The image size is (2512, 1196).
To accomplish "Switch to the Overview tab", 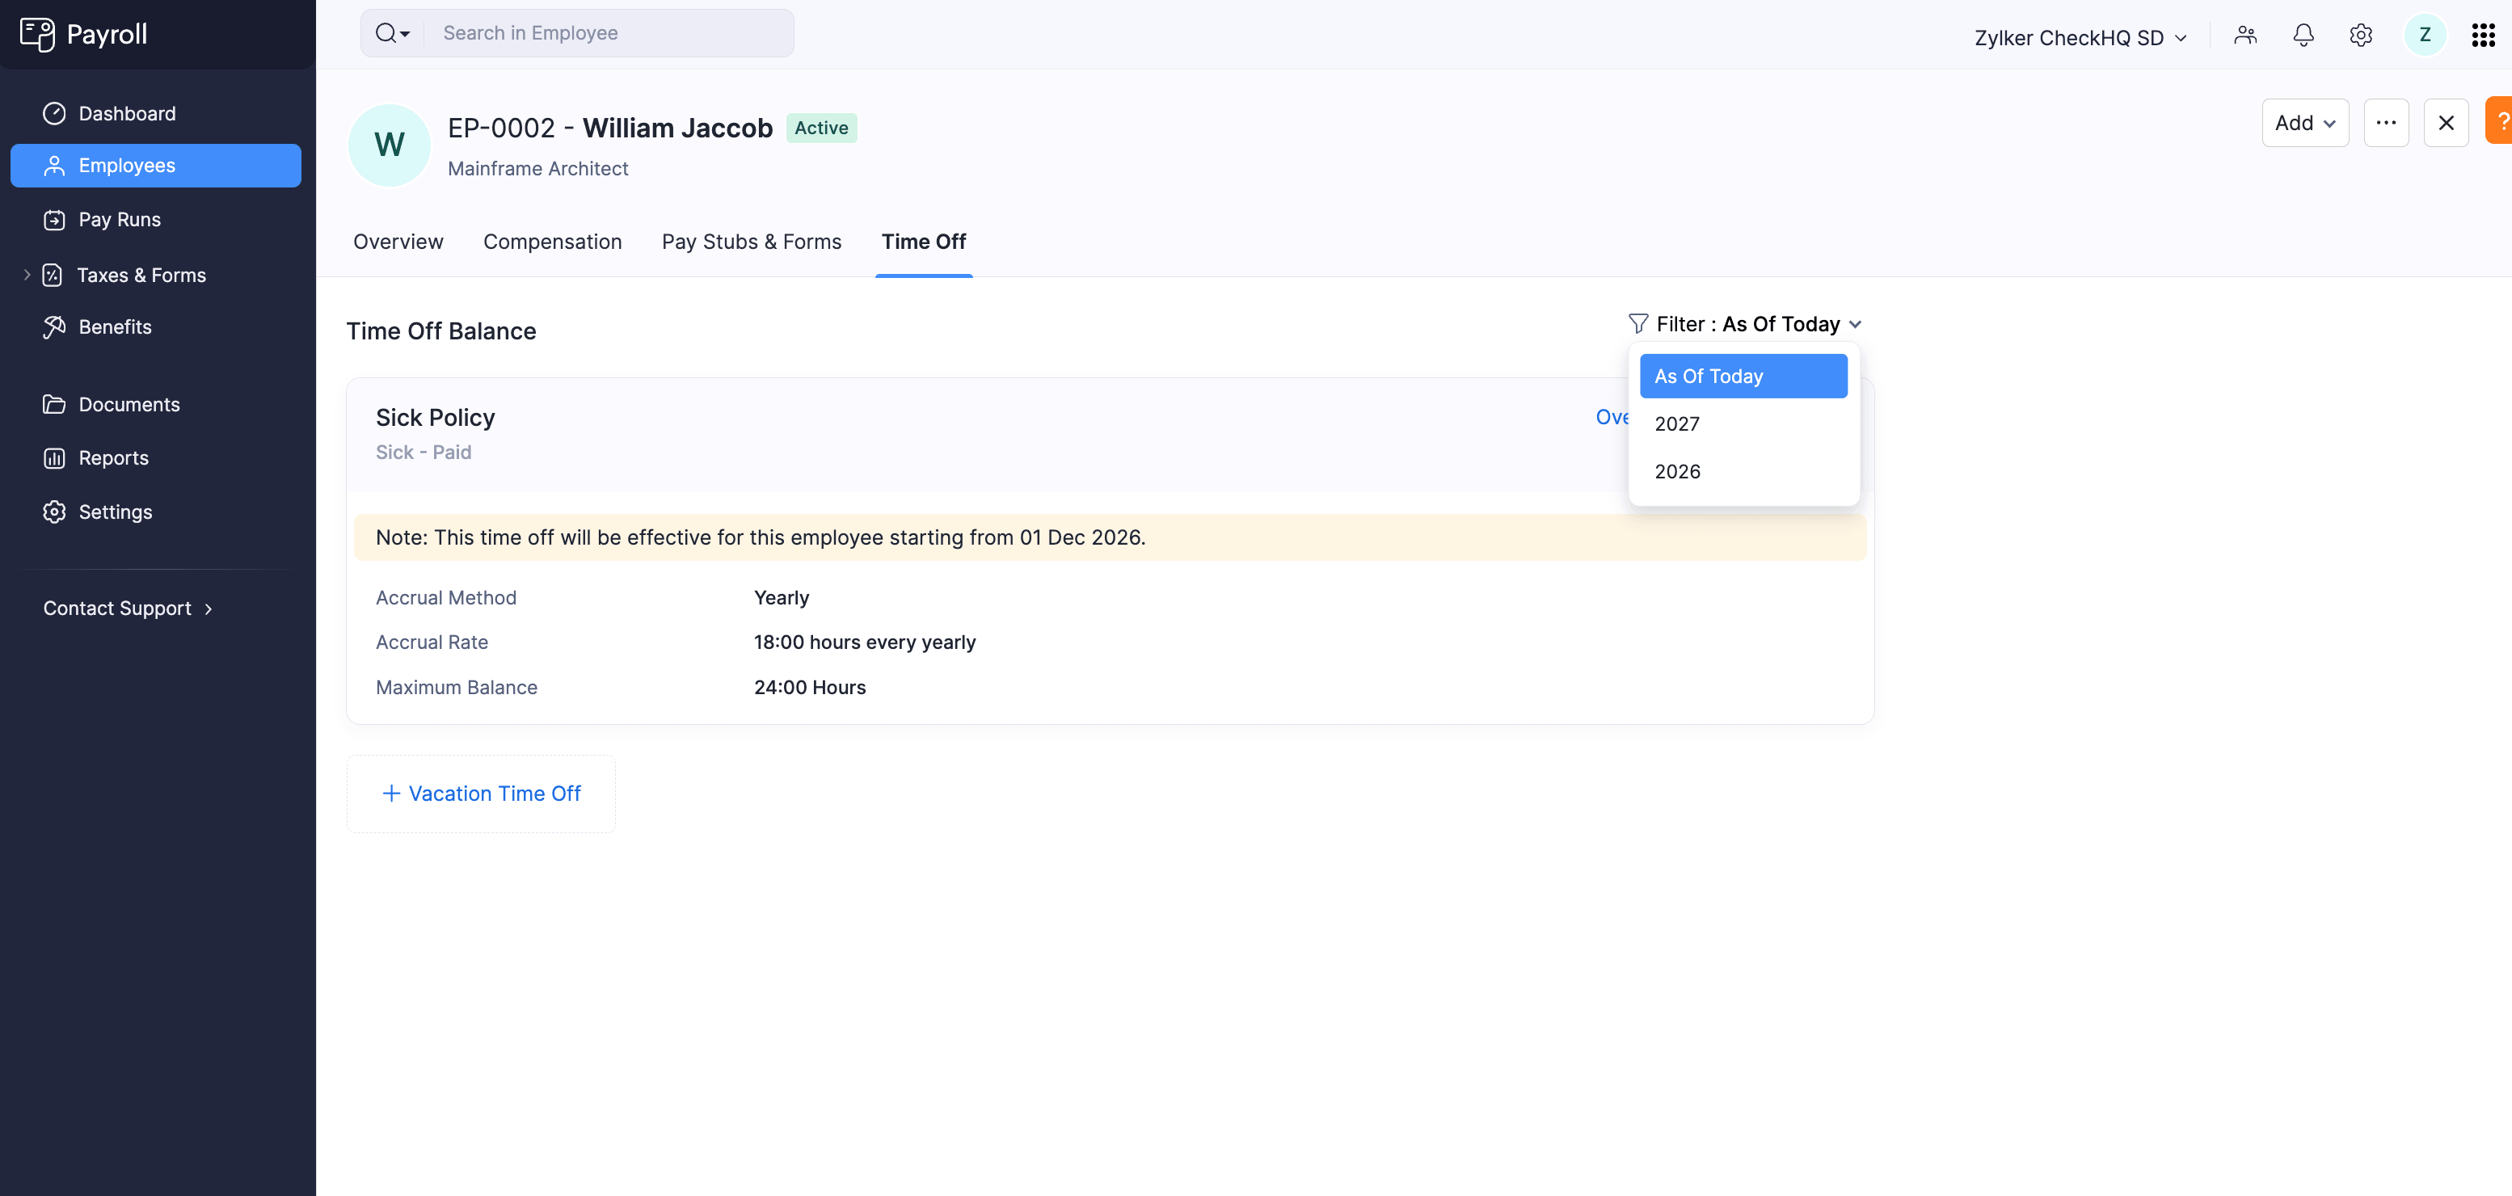I will coord(398,242).
